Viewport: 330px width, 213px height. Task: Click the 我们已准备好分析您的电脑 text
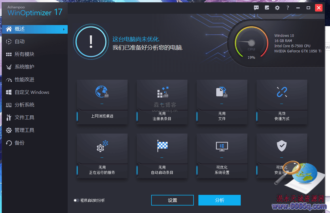(x=147, y=47)
